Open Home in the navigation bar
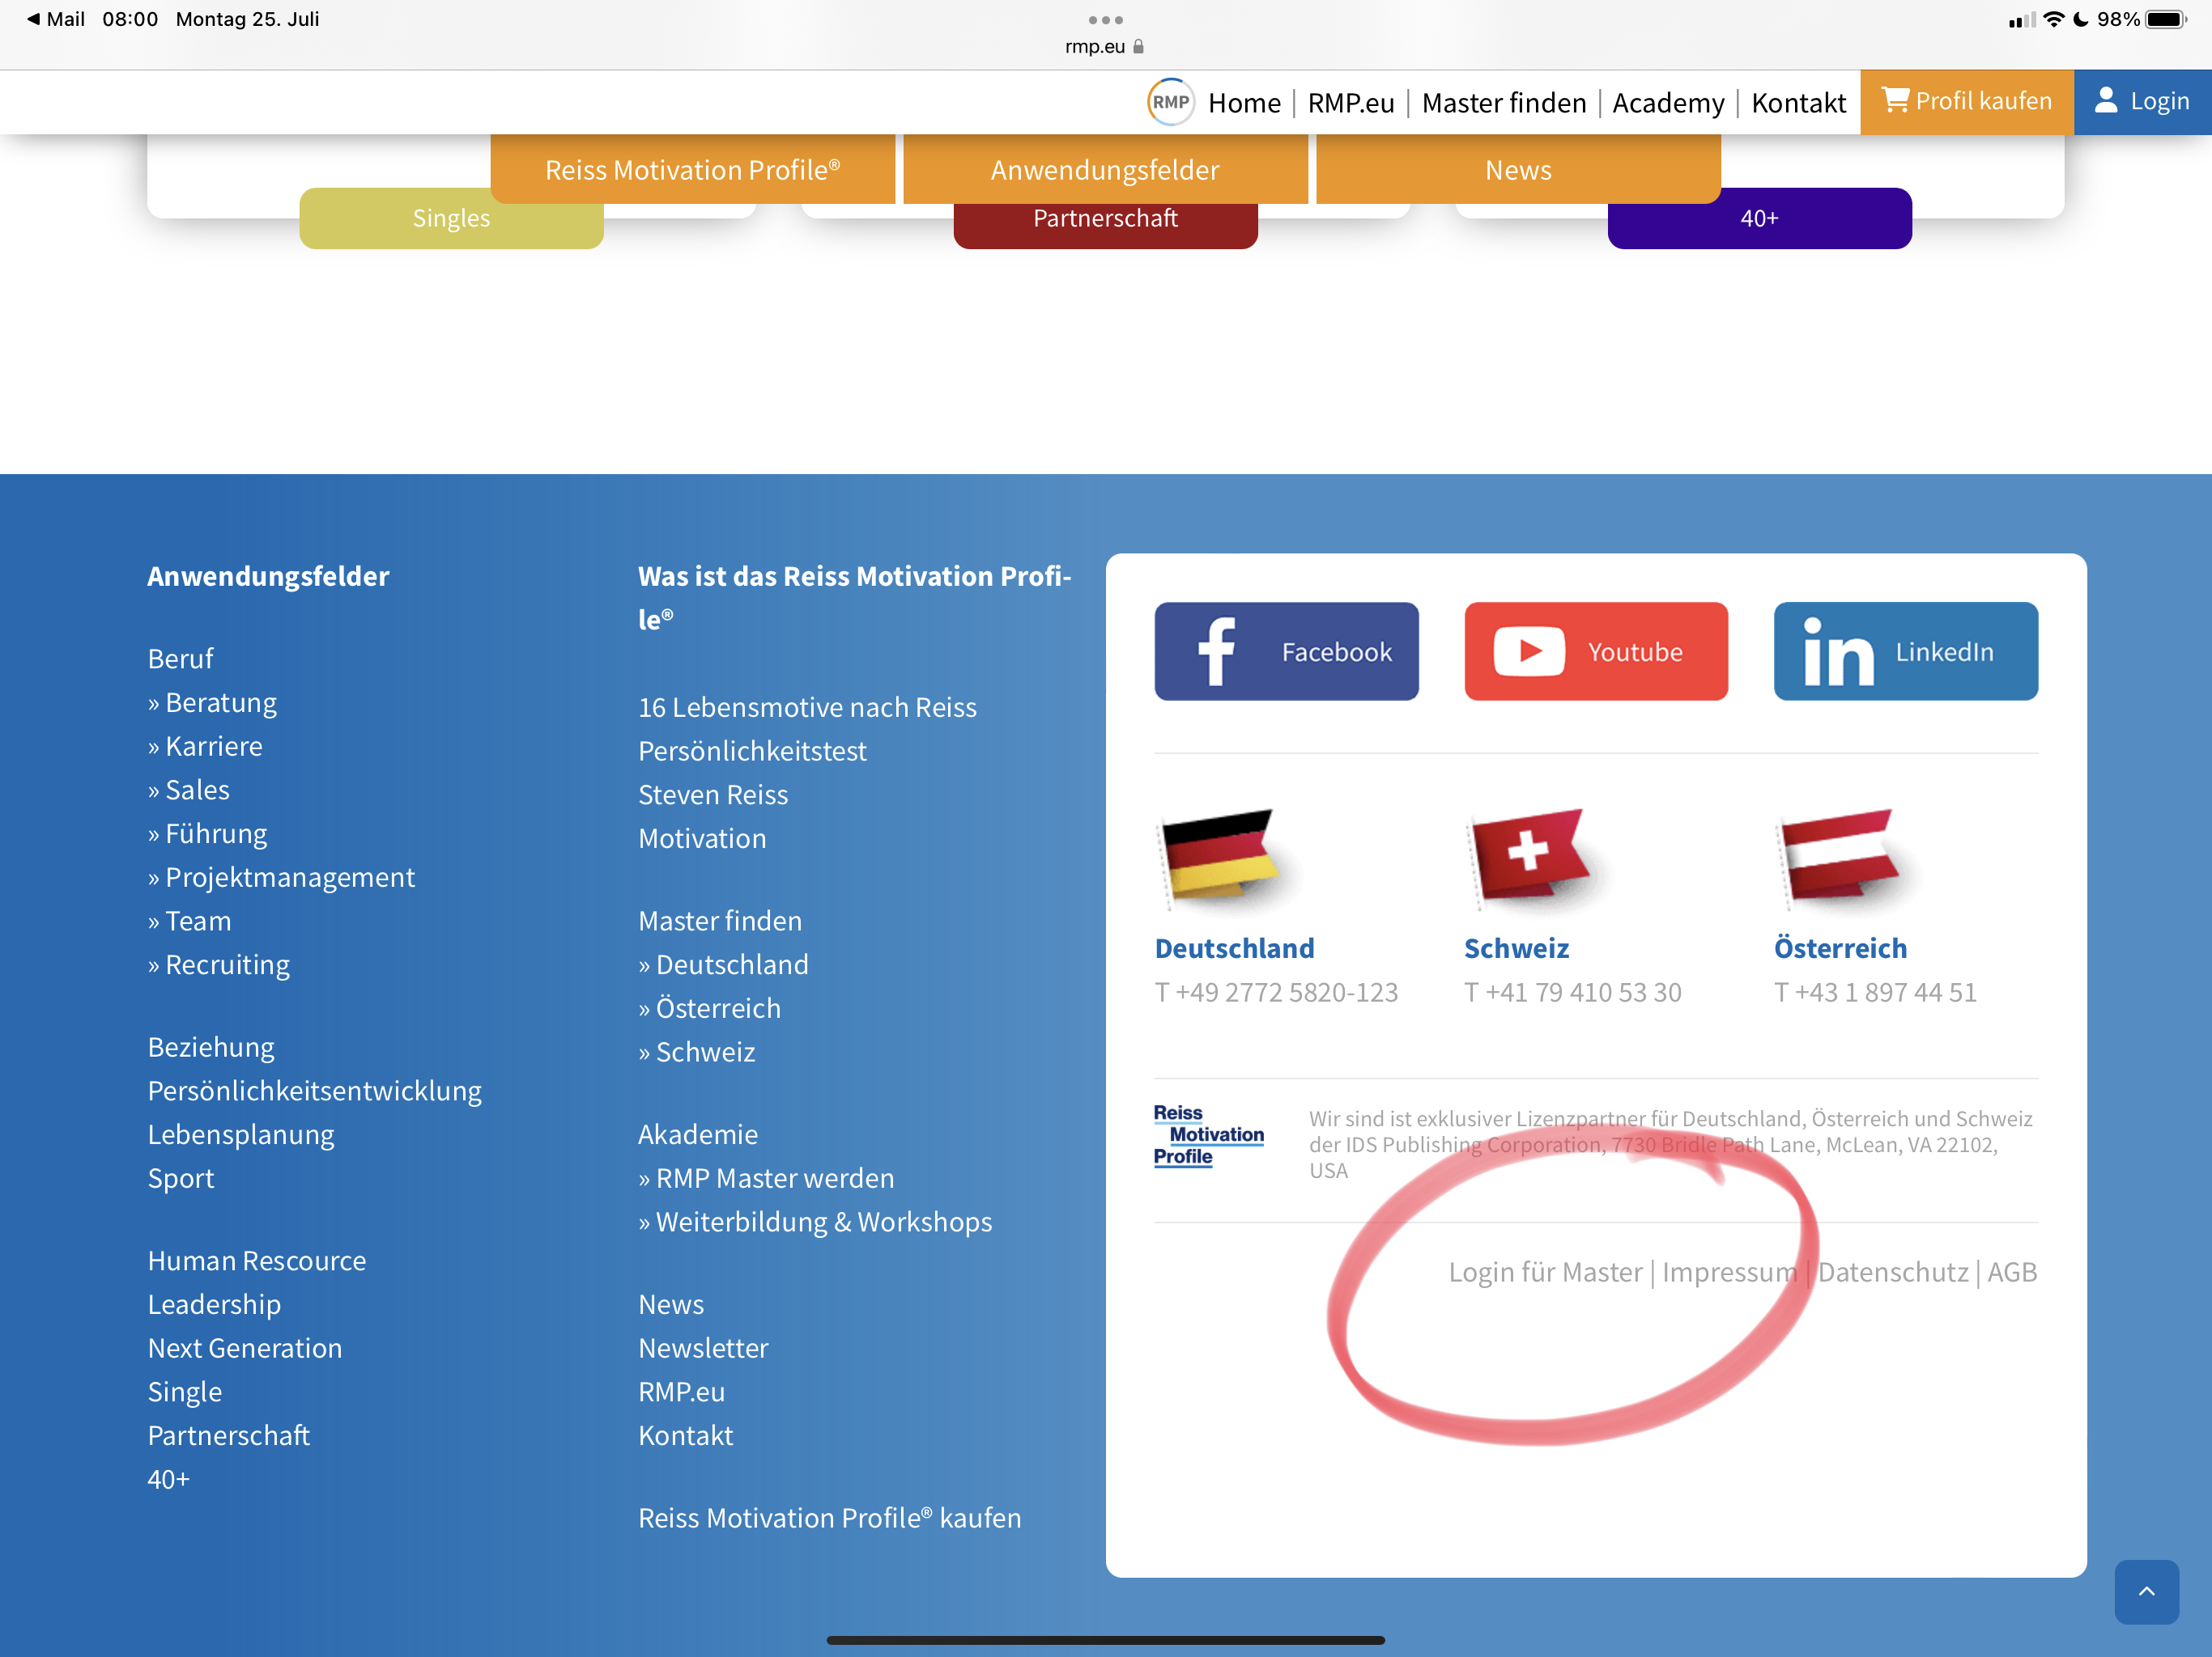 (x=1244, y=103)
